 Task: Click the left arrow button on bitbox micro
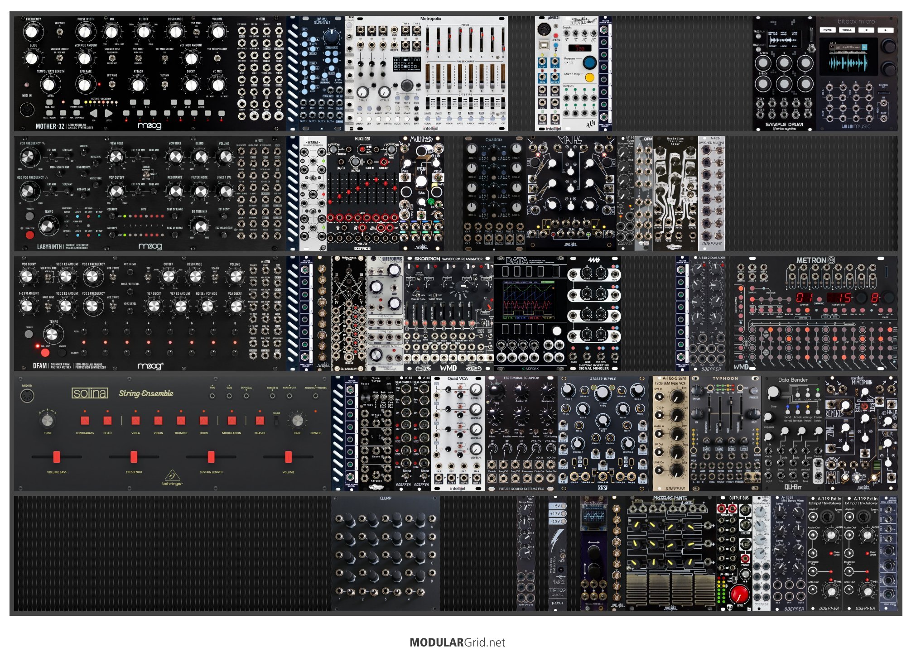(x=866, y=30)
